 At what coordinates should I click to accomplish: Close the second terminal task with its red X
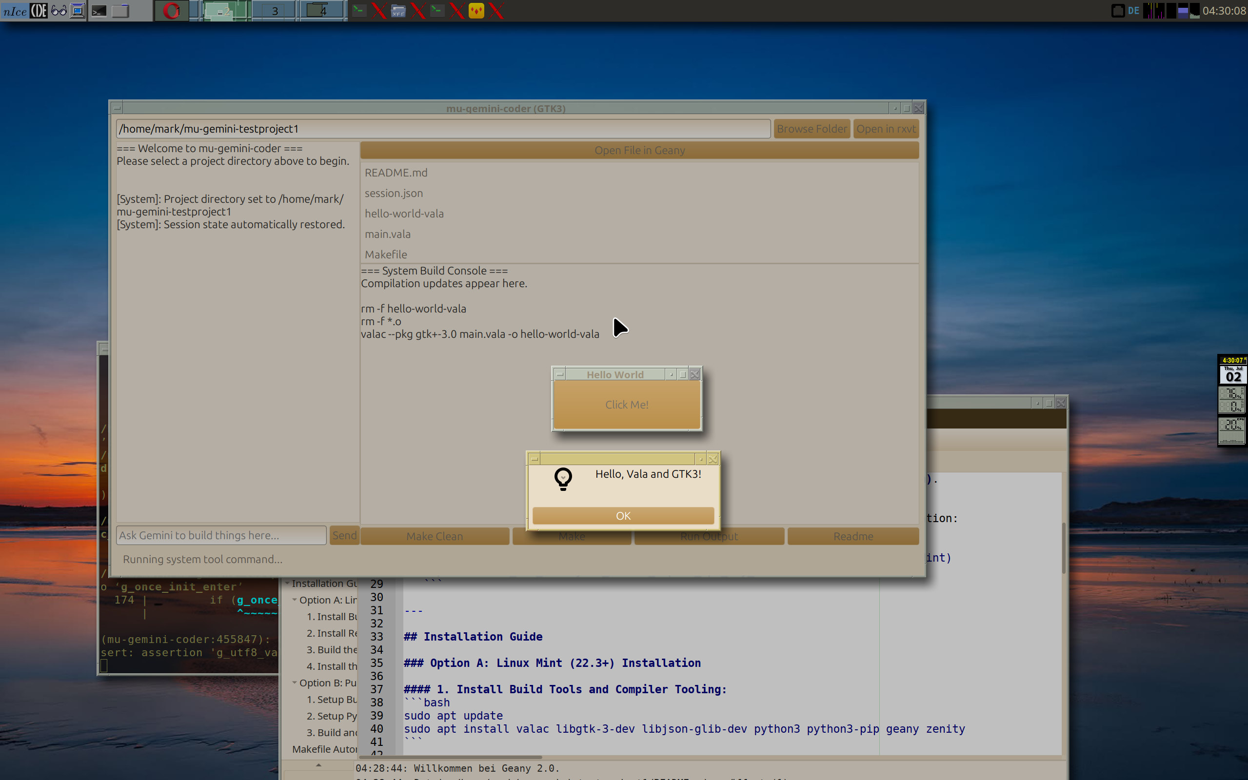(x=456, y=10)
